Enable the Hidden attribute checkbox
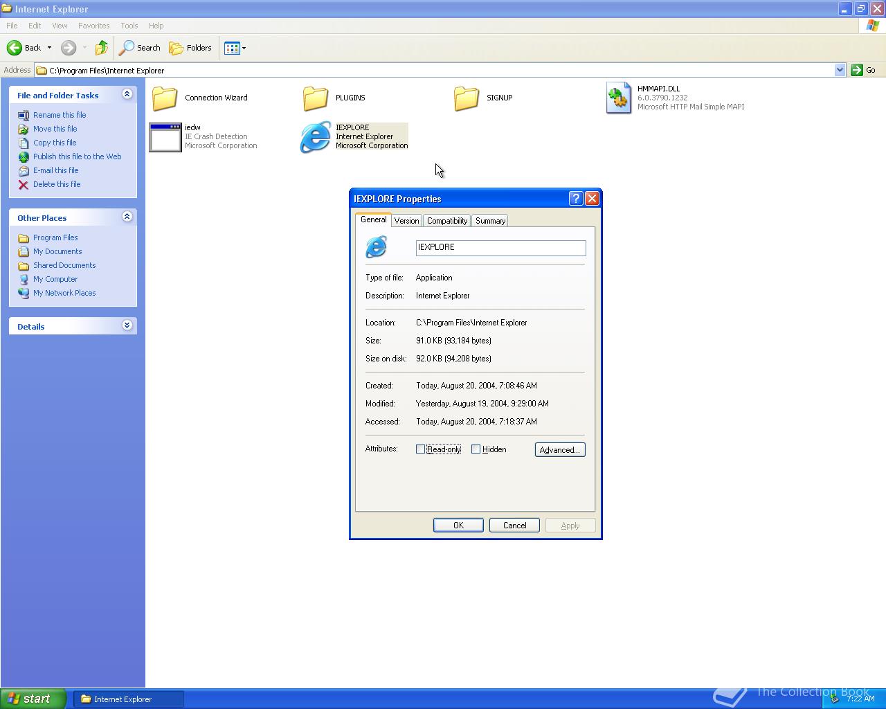Viewport: 886px width, 709px height. (x=476, y=449)
